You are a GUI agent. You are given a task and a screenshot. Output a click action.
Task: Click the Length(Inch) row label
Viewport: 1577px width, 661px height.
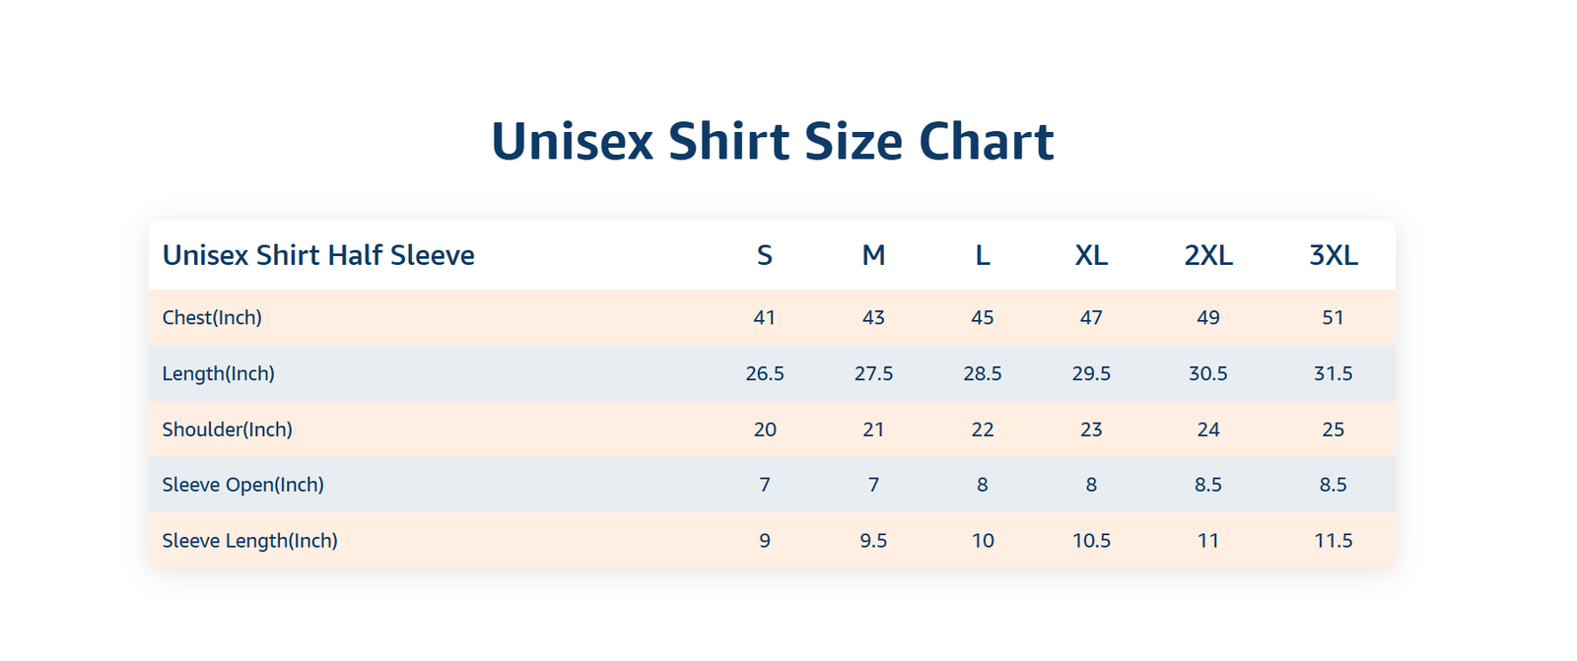[x=219, y=373]
